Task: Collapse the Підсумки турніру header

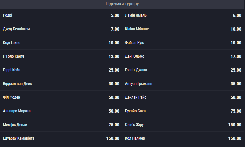Action: [x=122, y=4]
